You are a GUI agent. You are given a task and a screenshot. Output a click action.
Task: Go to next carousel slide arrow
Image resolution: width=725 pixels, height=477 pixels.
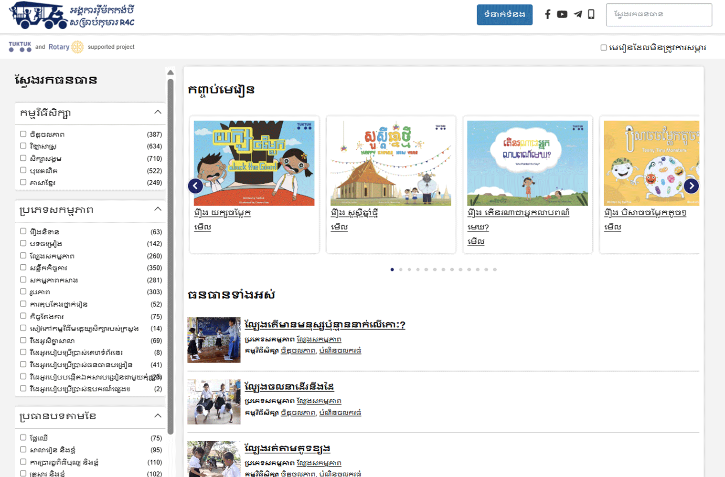tap(691, 186)
